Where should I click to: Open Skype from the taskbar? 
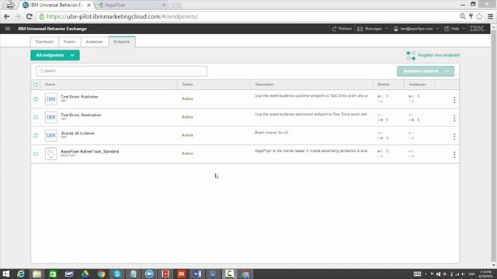click(117, 274)
